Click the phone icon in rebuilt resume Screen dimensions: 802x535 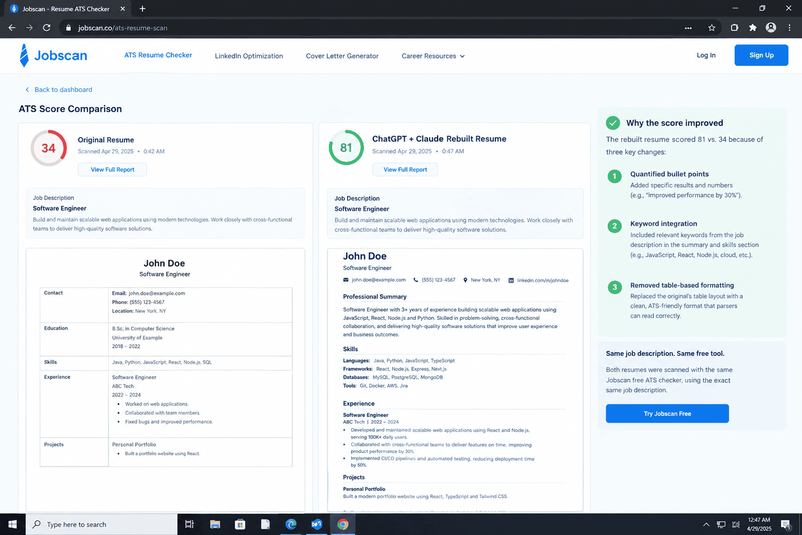click(416, 280)
